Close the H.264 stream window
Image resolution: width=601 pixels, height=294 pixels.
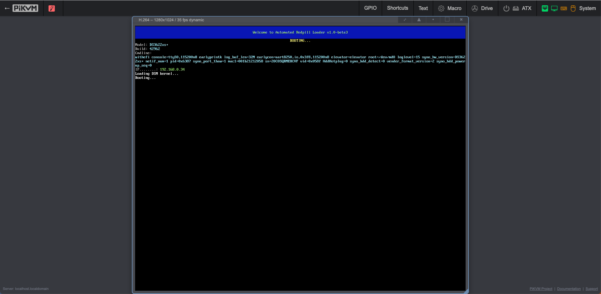click(461, 20)
